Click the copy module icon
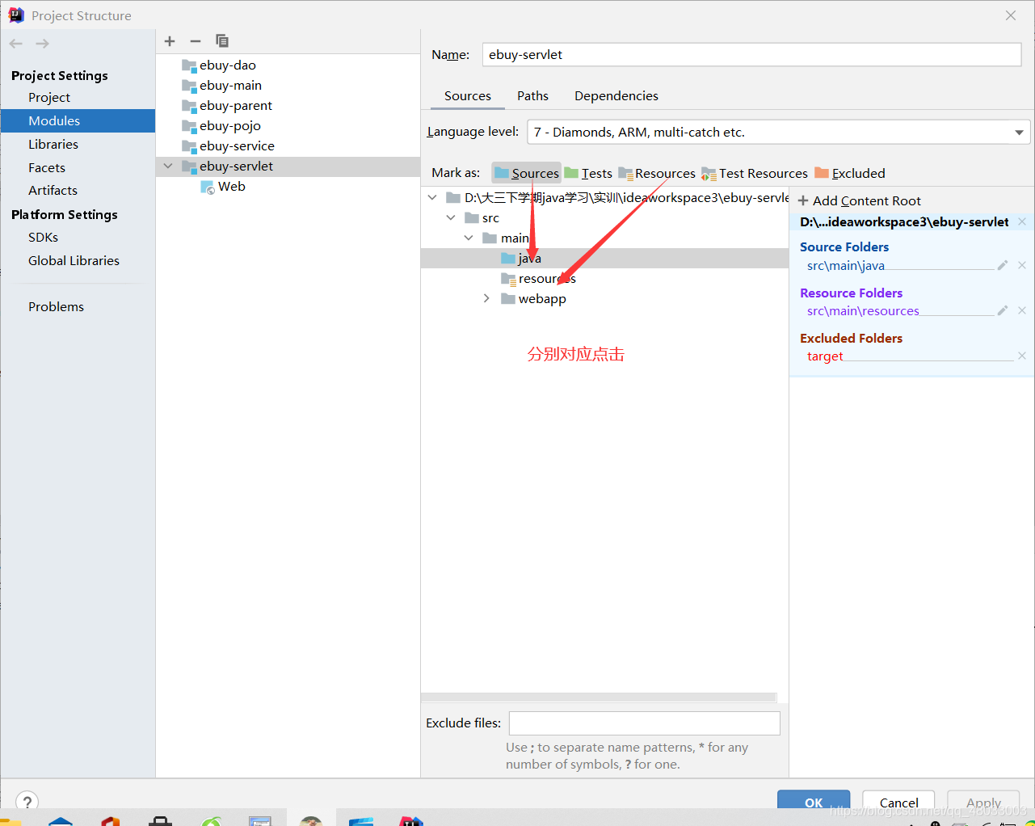Viewport: 1035px width, 826px height. (x=222, y=41)
